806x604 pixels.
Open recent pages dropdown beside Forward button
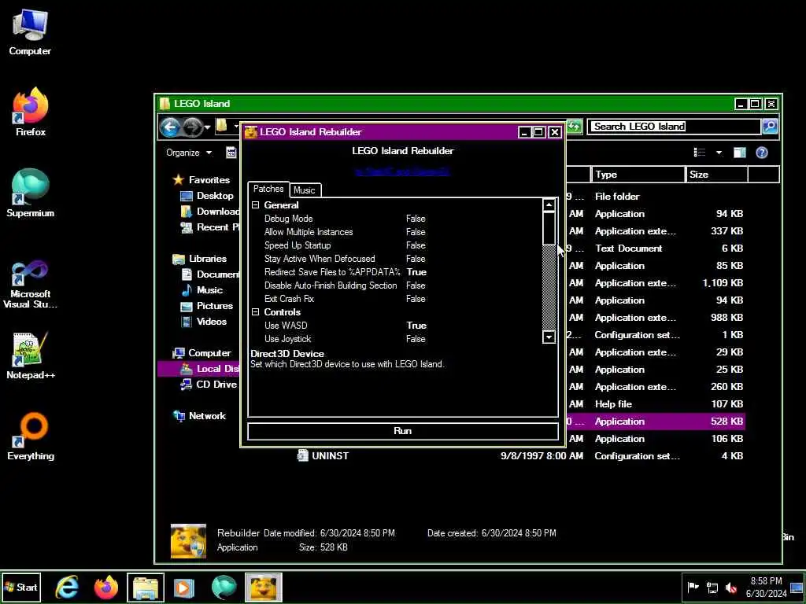207,127
